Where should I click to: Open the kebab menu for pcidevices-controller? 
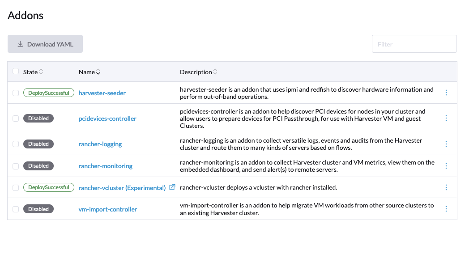point(446,118)
